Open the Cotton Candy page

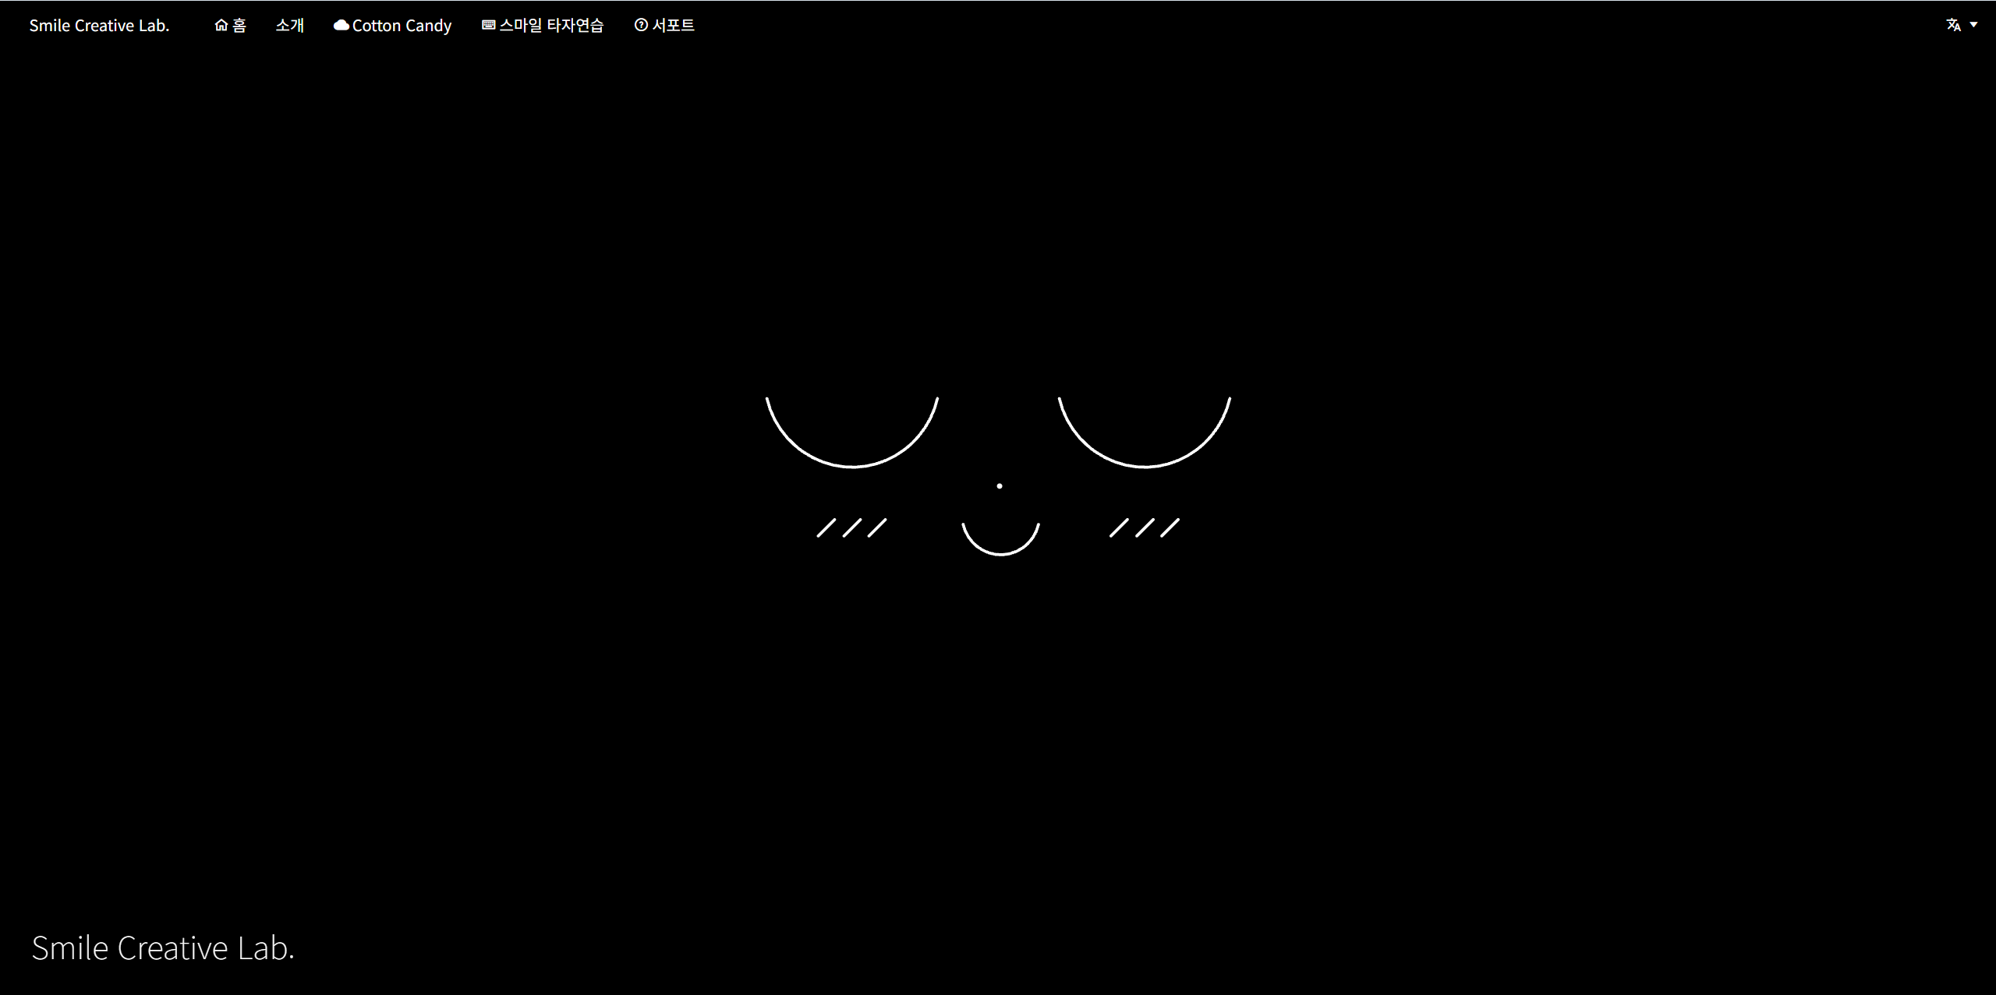[402, 26]
